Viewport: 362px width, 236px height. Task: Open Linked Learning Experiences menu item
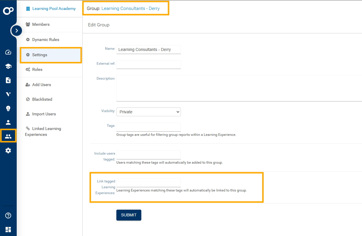46,129
